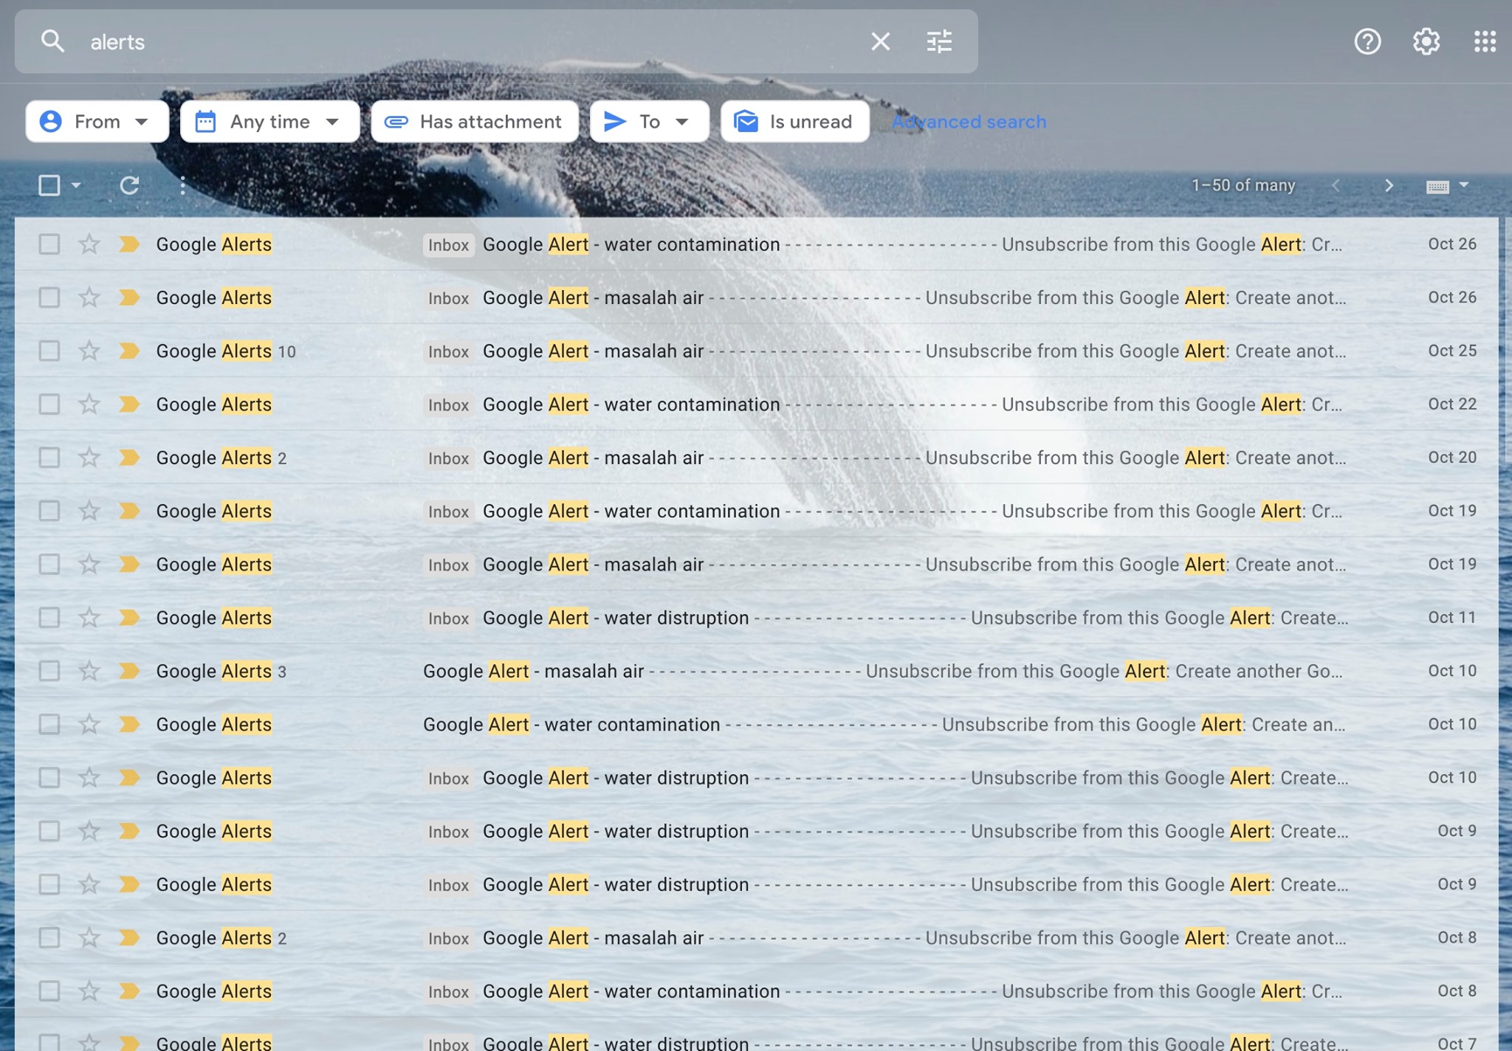Viewport: 1512px width, 1051px height.
Task: Expand the input tools dropdown arrow
Action: click(1464, 185)
